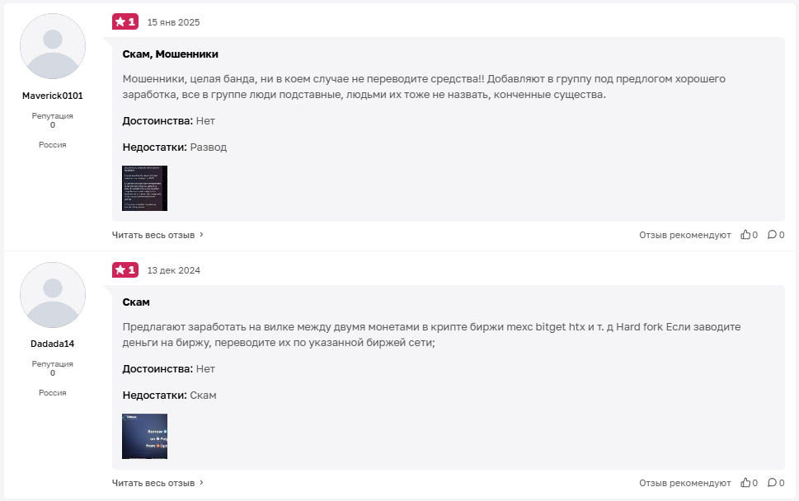Open review title "Скам, Мошенники"
This screenshot has height=501, width=799.
click(x=170, y=54)
